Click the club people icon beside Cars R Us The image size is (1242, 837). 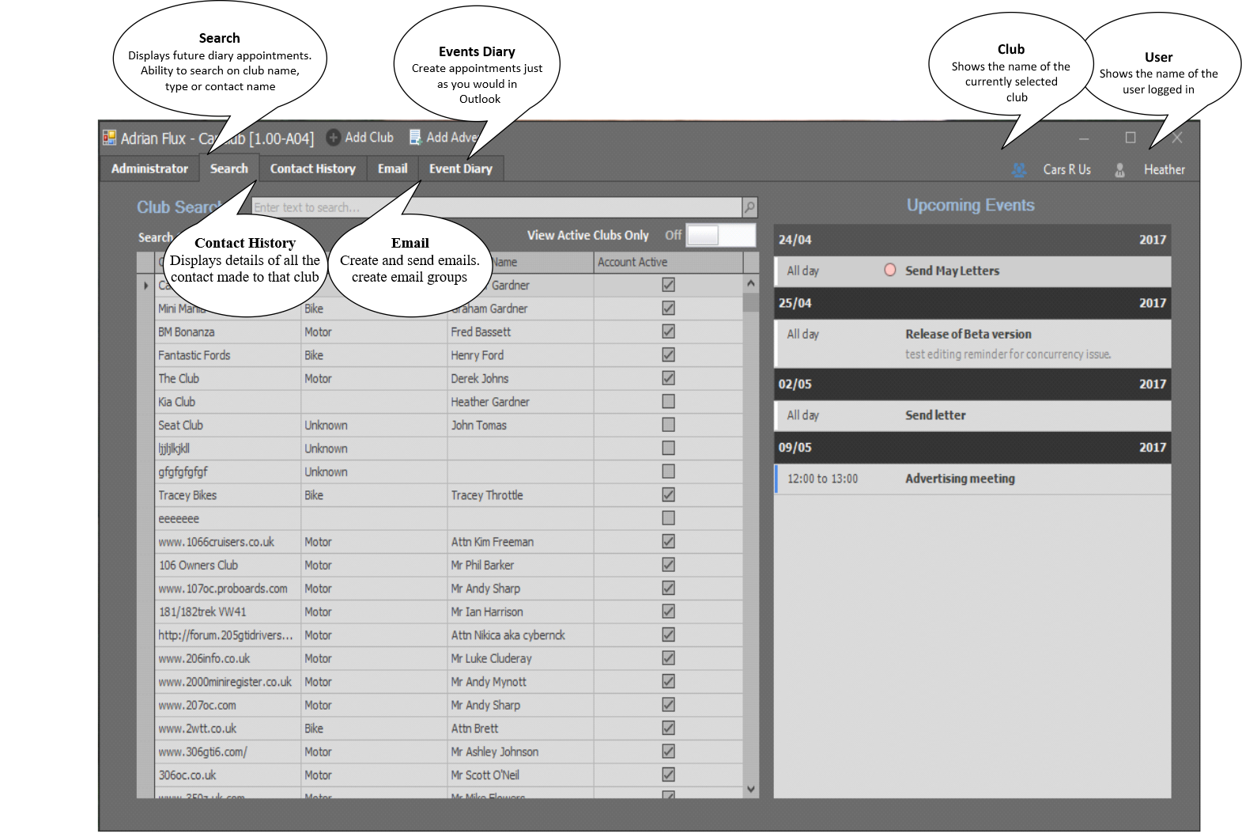coord(1019,170)
